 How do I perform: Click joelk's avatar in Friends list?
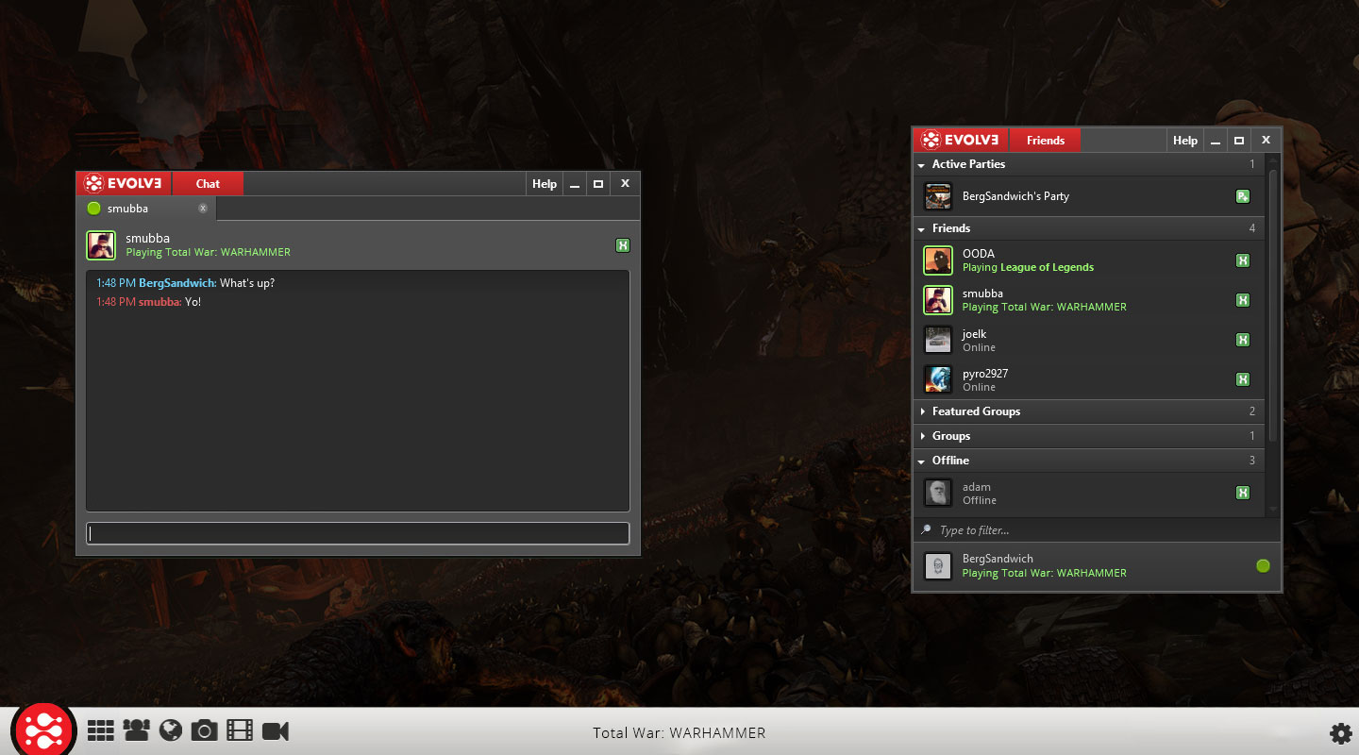[938, 340]
